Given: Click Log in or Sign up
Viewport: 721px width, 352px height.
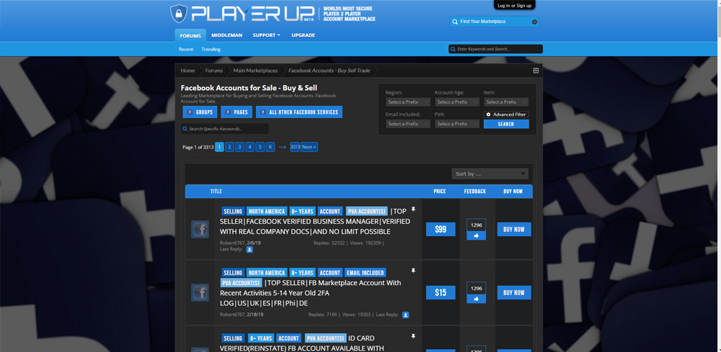Looking at the screenshot, I should point(514,5).
